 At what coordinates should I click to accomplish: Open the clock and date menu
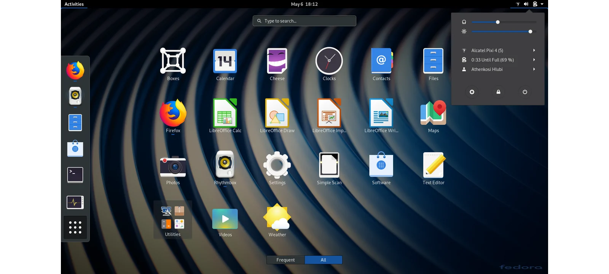tap(304, 4)
